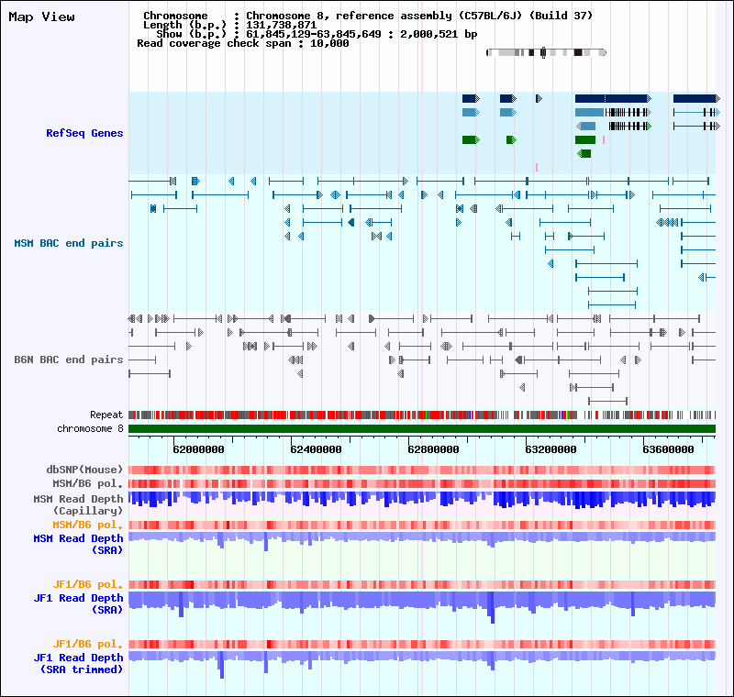Click the MSM Read Depth (Capillary) histogram
This screenshot has width=734, height=697.
[x=422, y=500]
